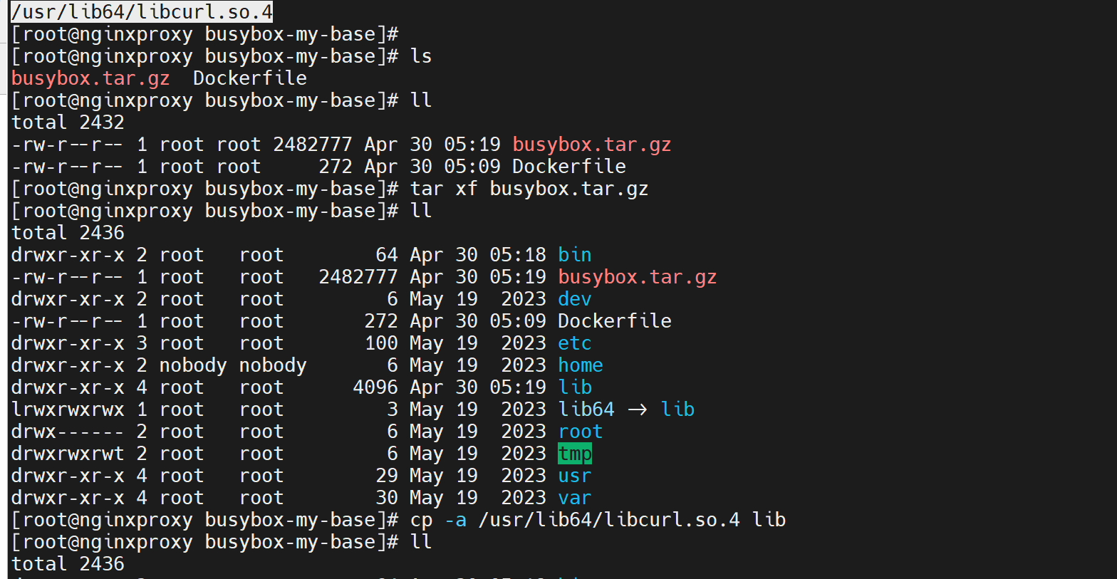The height and width of the screenshot is (579, 1117).
Task: Click the symlink target lib after the arrow
Action: coord(677,410)
